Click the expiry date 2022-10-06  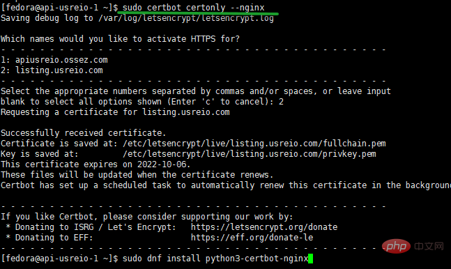[162, 164]
